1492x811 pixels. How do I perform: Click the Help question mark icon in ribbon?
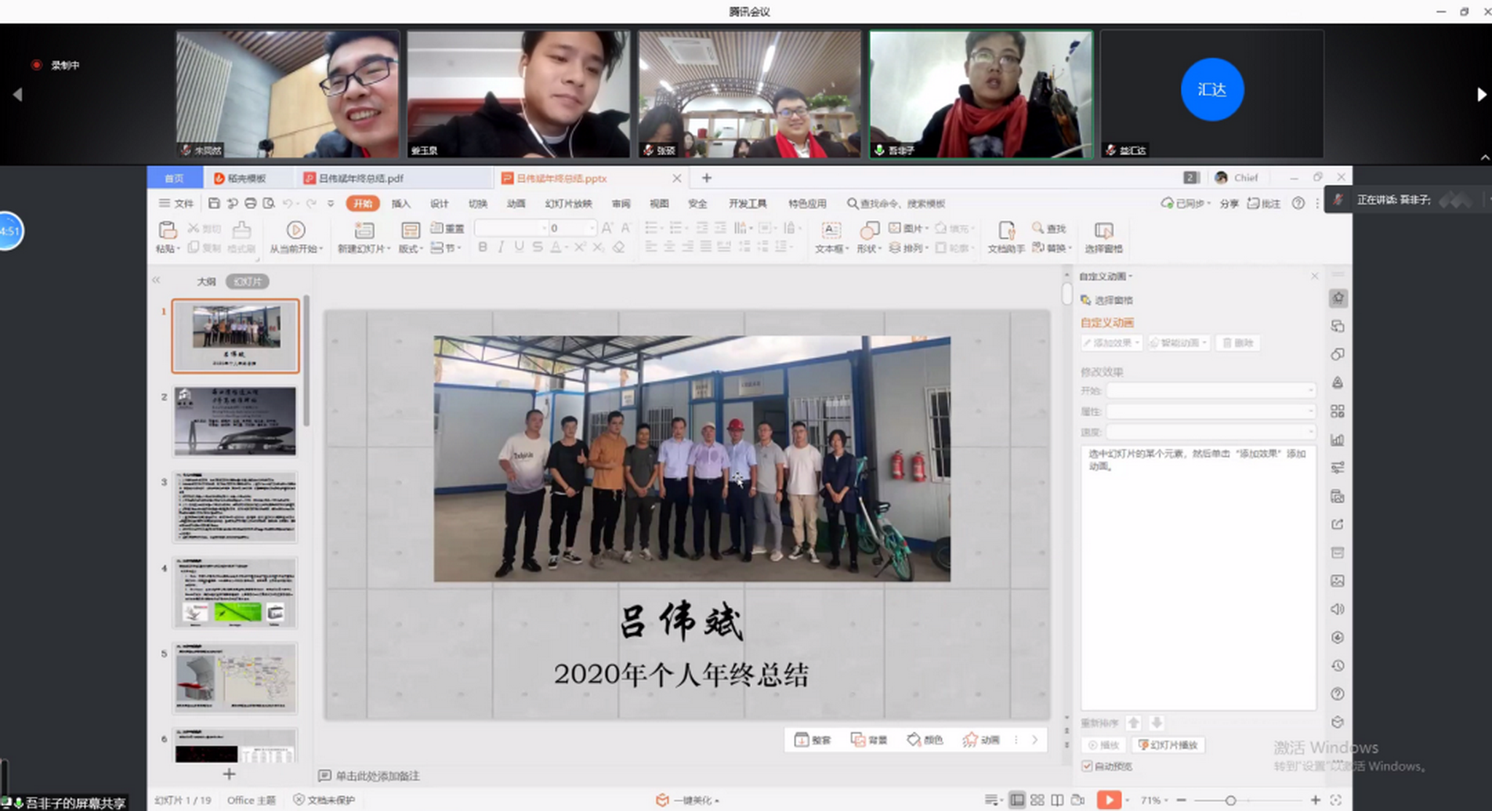1298,203
